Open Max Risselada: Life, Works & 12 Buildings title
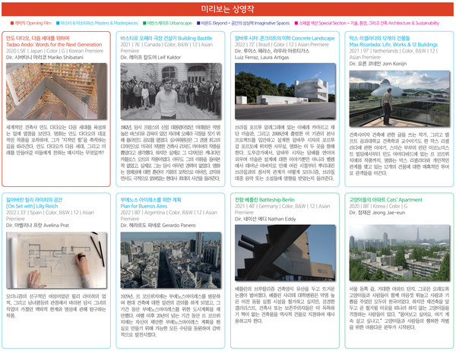The image size is (456, 351). click(x=394, y=44)
